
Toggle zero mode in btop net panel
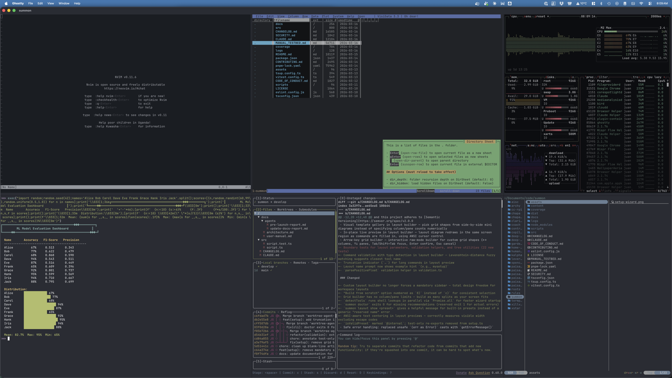point(553,145)
